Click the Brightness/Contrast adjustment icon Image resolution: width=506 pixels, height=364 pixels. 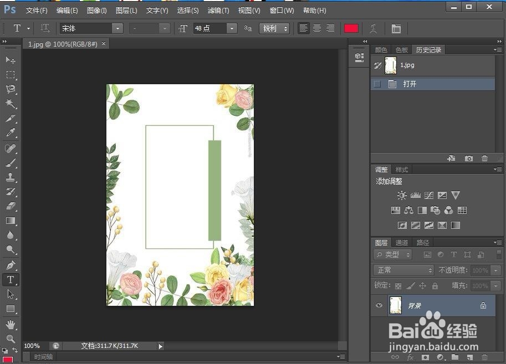(402, 195)
